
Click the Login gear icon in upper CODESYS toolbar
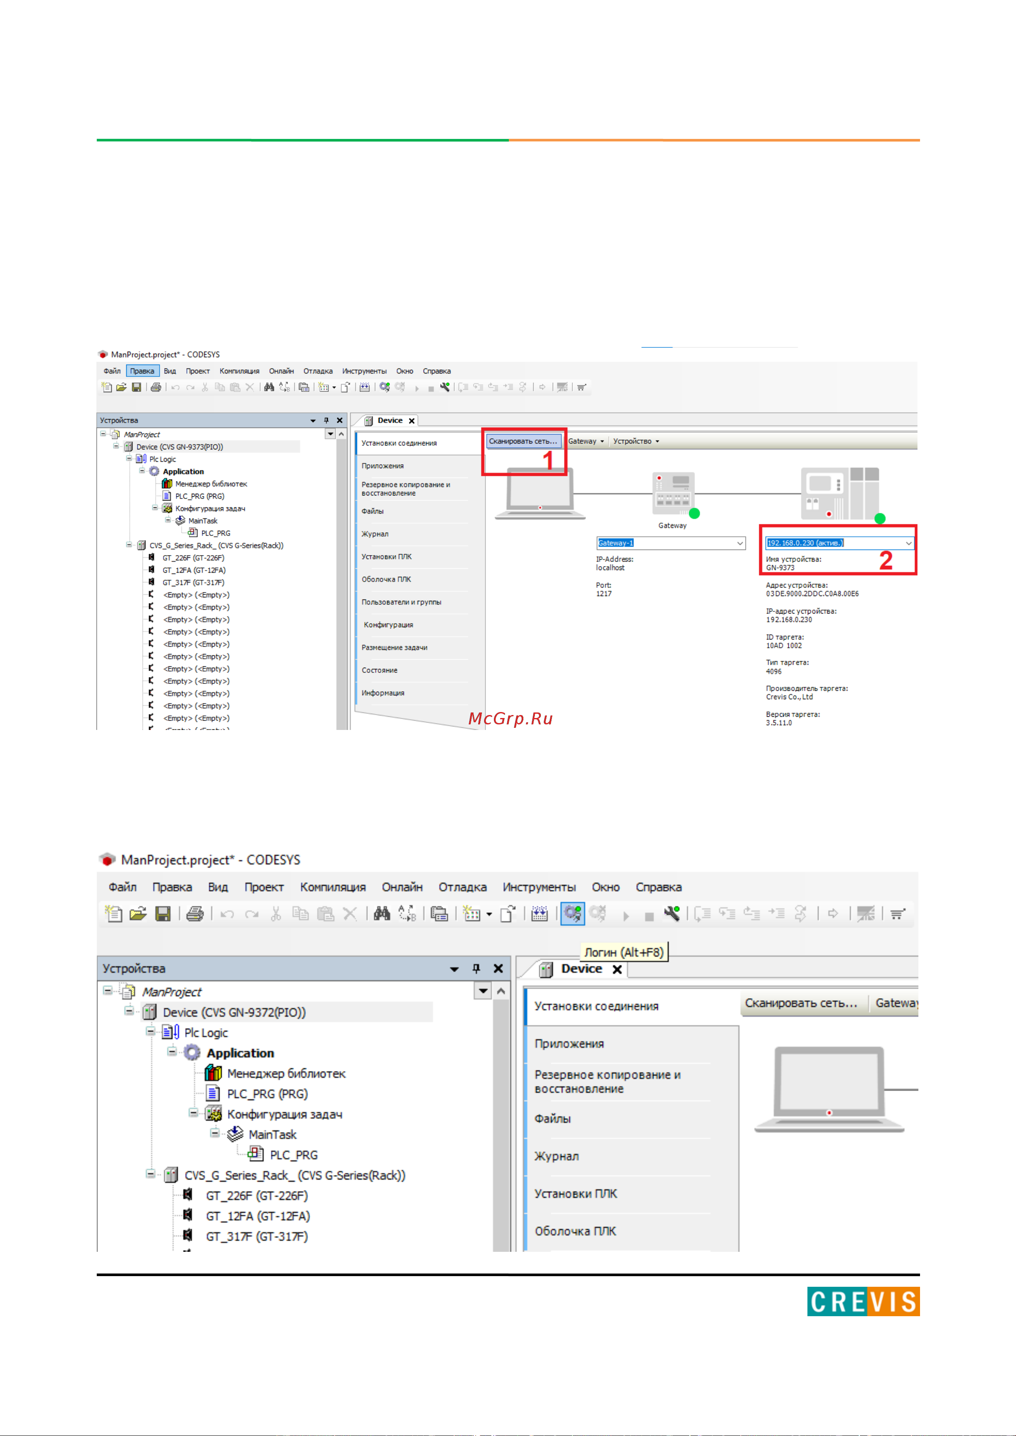(x=385, y=387)
